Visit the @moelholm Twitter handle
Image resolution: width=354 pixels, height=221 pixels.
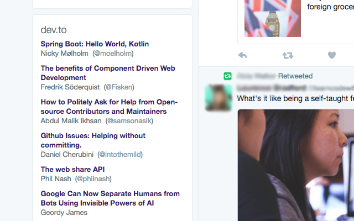pos(113,54)
